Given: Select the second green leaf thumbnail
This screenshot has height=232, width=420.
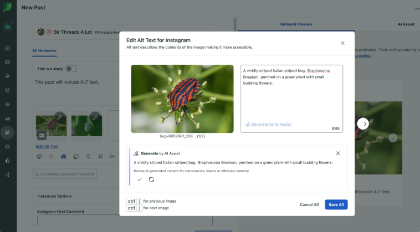Looking at the screenshot, I should 87,126.
